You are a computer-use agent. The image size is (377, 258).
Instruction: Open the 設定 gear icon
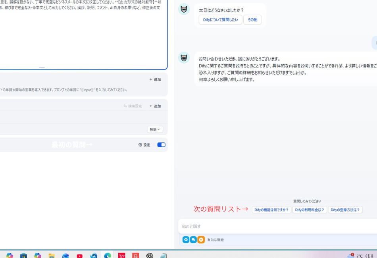142,145
